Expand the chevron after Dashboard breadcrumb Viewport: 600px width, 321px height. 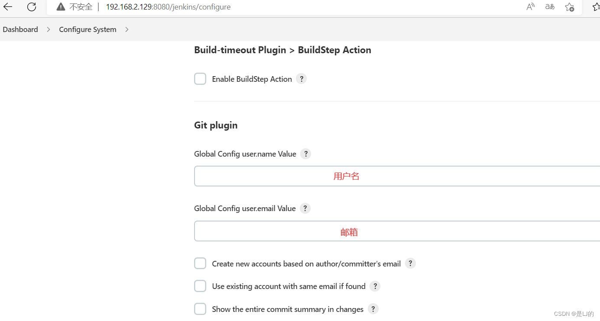(x=49, y=29)
